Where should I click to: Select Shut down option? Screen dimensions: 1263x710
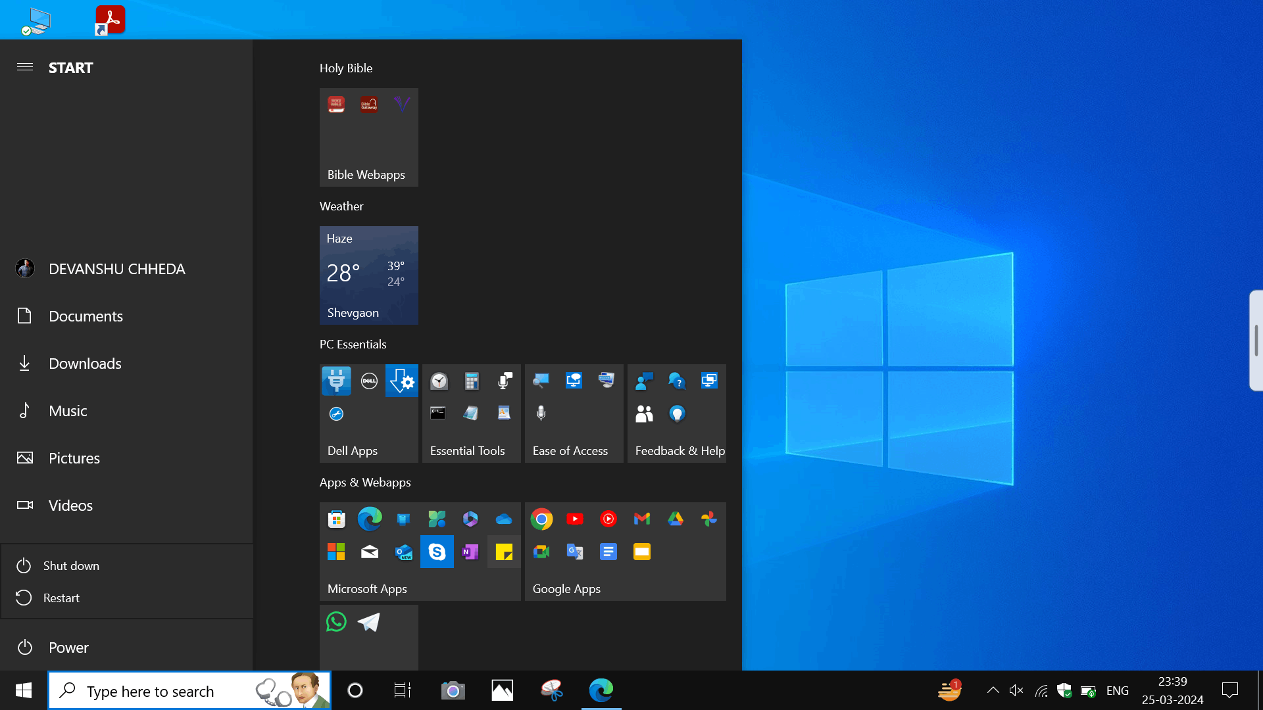coord(71,566)
